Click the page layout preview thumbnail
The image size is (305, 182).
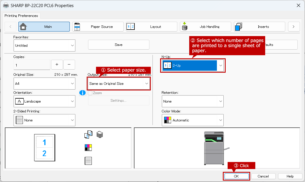tap(45, 148)
